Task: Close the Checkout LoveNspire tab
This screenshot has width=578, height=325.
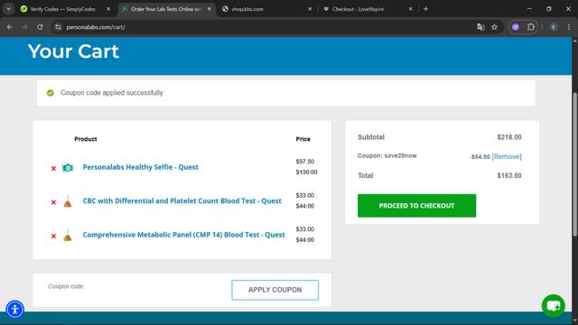Action: (x=410, y=9)
